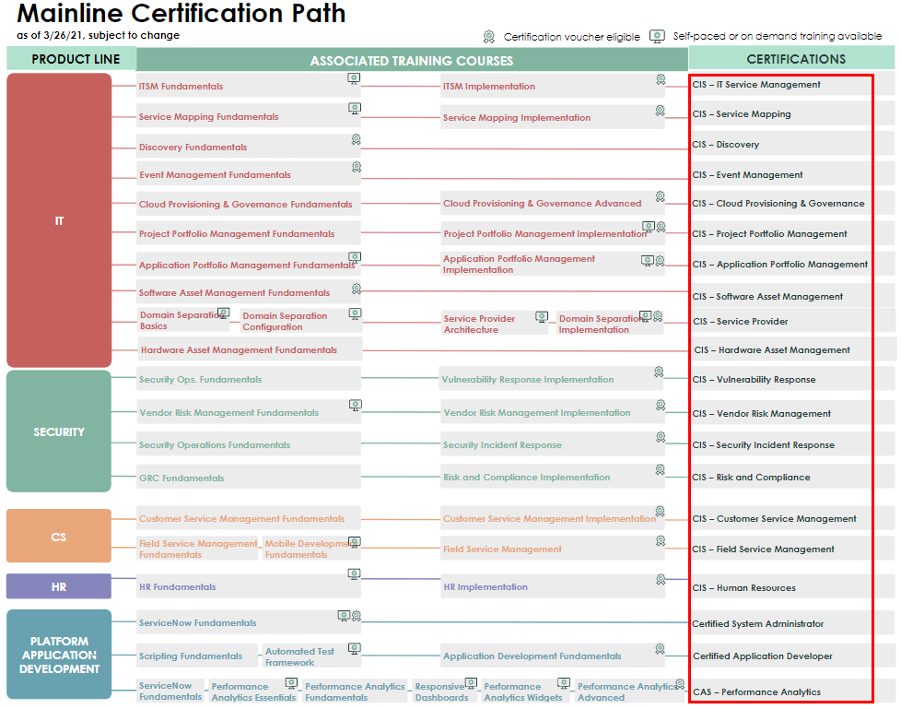Click the voucher badge on Event Management Fundamentals
901x709 pixels.
[356, 168]
